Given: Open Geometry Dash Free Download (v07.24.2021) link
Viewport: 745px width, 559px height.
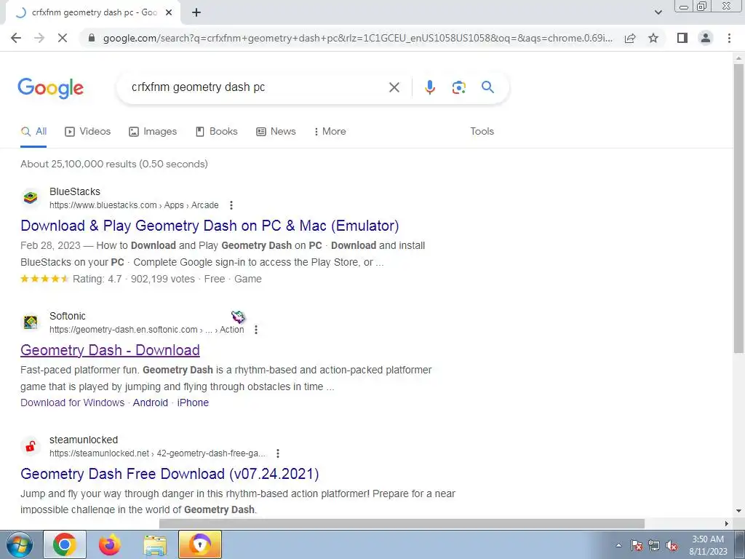Looking at the screenshot, I should [x=170, y=474].
